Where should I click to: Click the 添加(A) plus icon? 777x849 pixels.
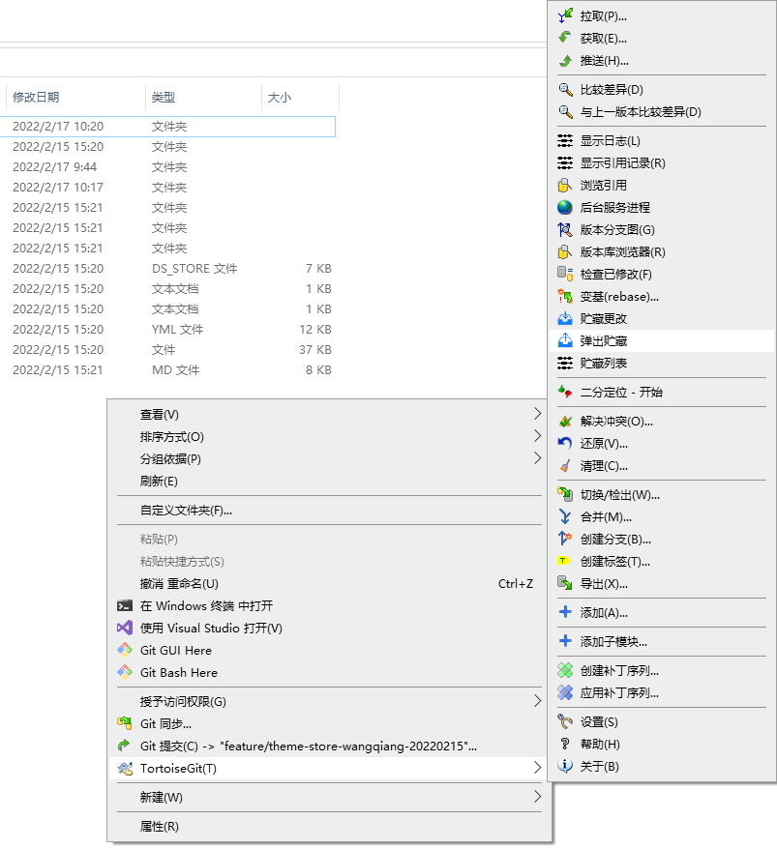[565, 612]
